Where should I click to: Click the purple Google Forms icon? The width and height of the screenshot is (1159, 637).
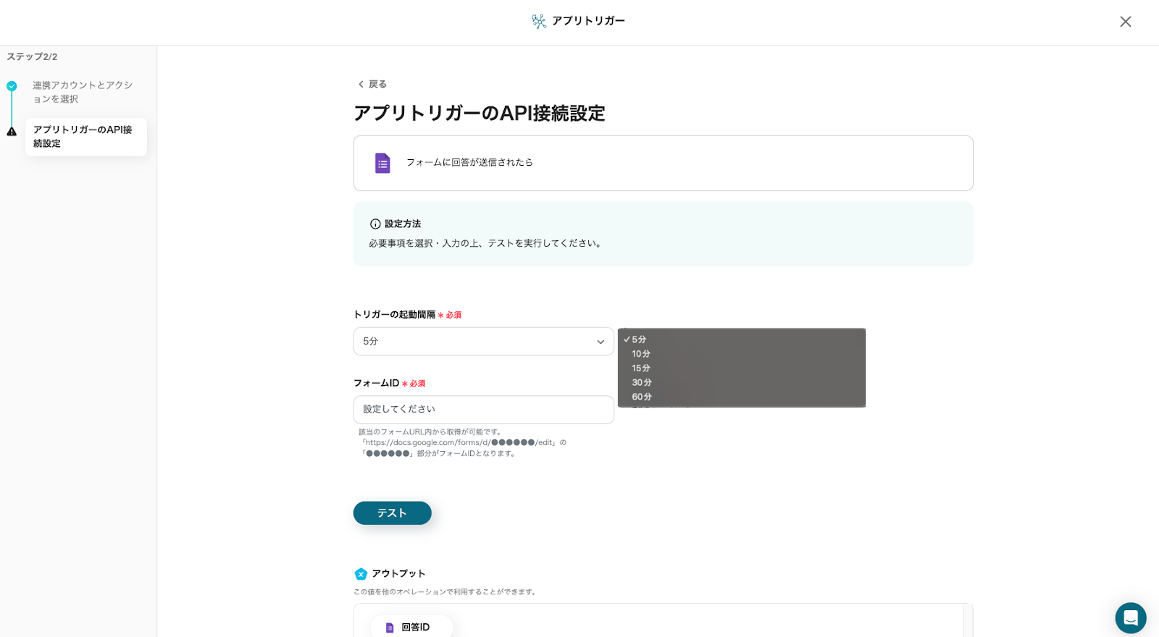(382, 163)
